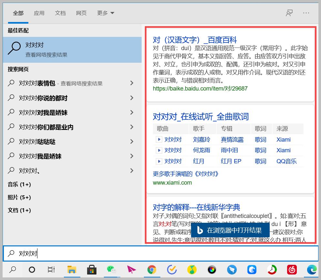Click the feedback icon in the search window
The image size is (321, 280).
(x=289, y=13)
